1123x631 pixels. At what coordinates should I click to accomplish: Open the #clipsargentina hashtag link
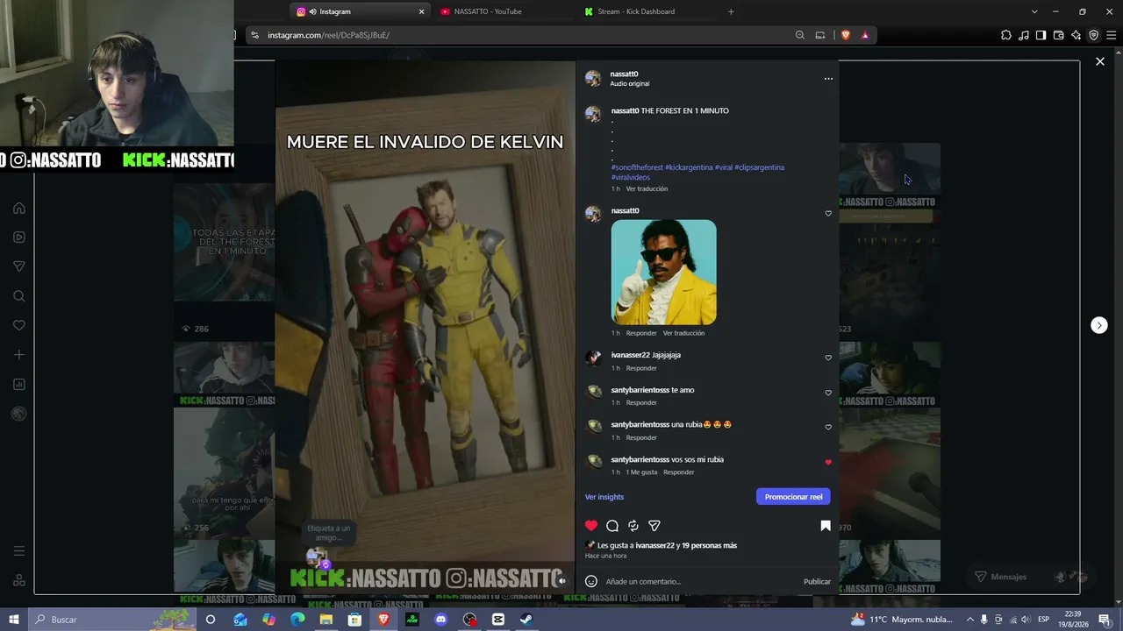tap(760, 167)
